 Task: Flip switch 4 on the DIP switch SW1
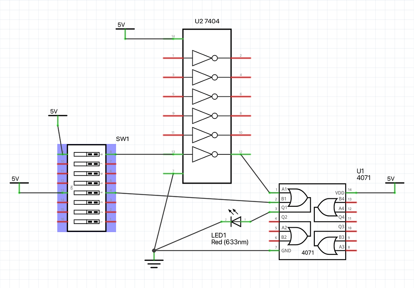87,193
